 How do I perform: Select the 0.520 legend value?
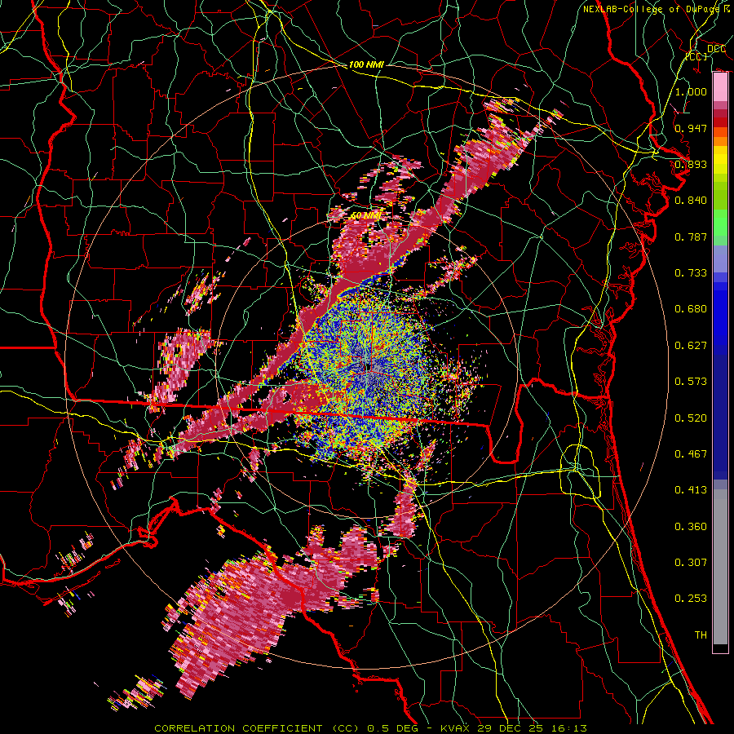click(x=691, y=418)
